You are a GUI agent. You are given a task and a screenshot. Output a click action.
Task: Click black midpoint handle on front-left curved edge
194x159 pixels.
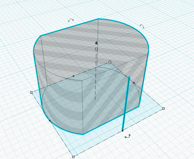click(x=50, y=121)
